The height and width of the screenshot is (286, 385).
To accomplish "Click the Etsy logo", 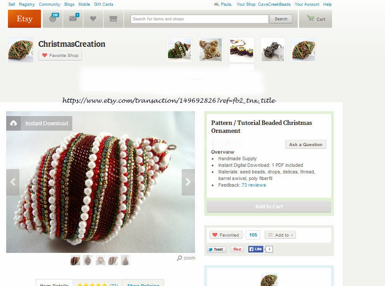I will (24, 19).
